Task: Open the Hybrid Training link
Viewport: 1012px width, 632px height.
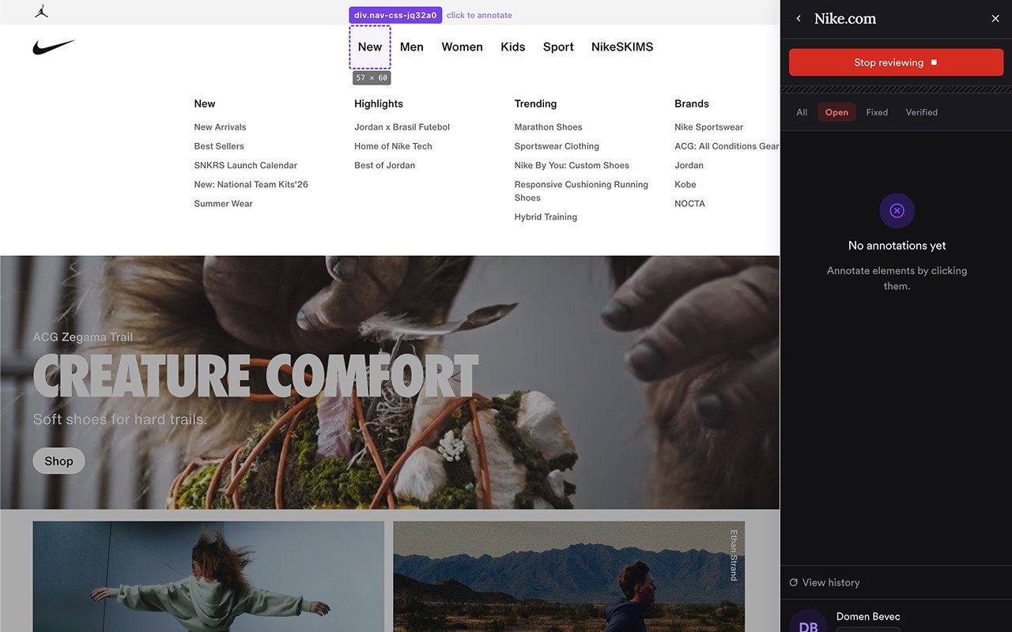Action: [x=546, y=217]
